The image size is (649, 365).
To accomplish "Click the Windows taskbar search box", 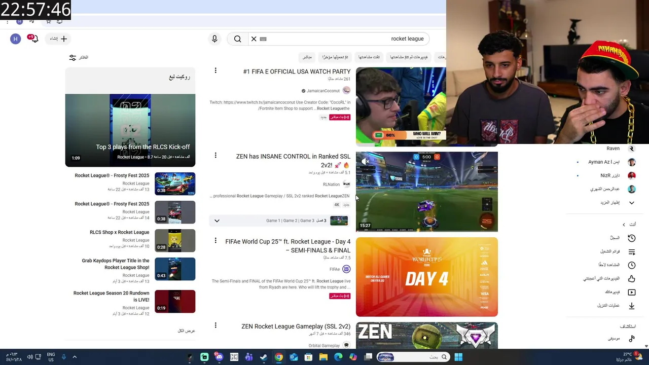I will (x=414, y=357).
